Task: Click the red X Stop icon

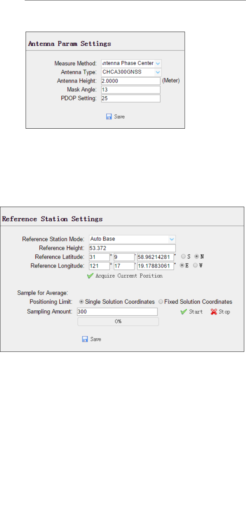Action: point(214,312)
